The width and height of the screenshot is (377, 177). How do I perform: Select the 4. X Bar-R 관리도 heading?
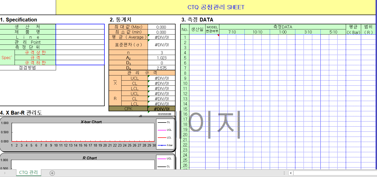click(x=21, y=113)
